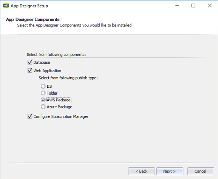Cancel the App Designer setup
This screenshot has width=218, height=179.
click(x=201, y=171)
